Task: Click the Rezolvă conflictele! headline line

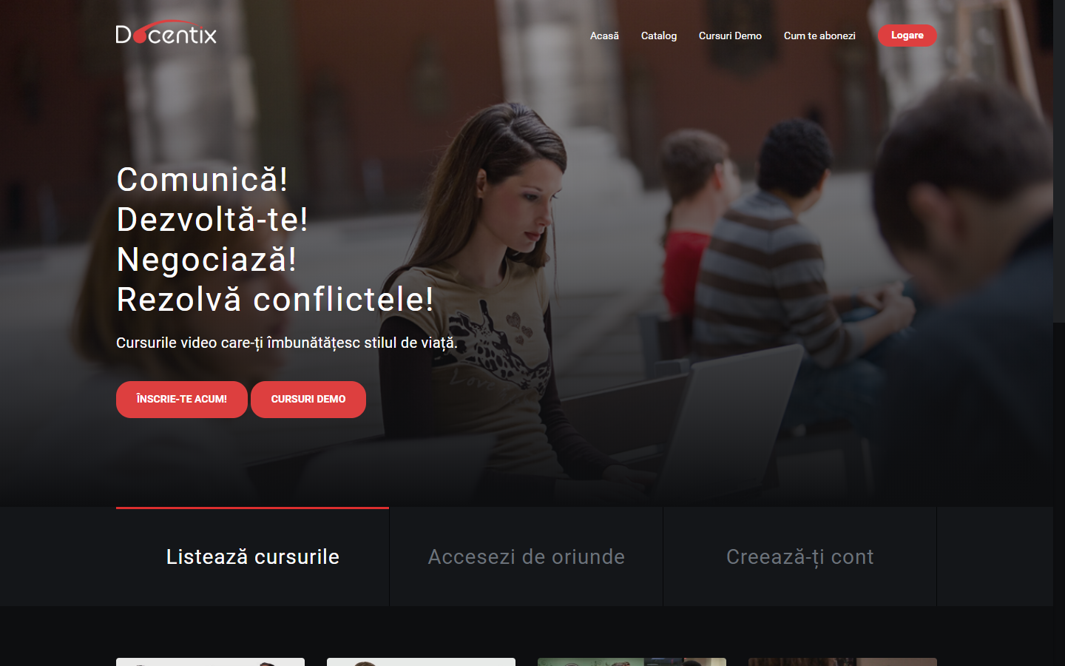Action: (275, 300)
